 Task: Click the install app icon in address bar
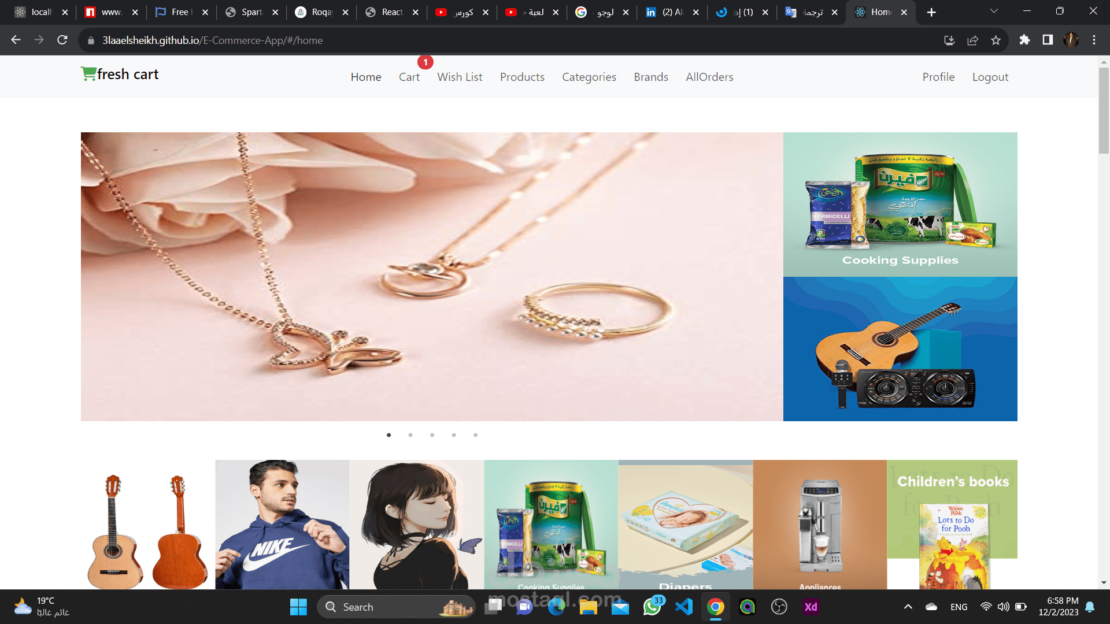point(949,40)
